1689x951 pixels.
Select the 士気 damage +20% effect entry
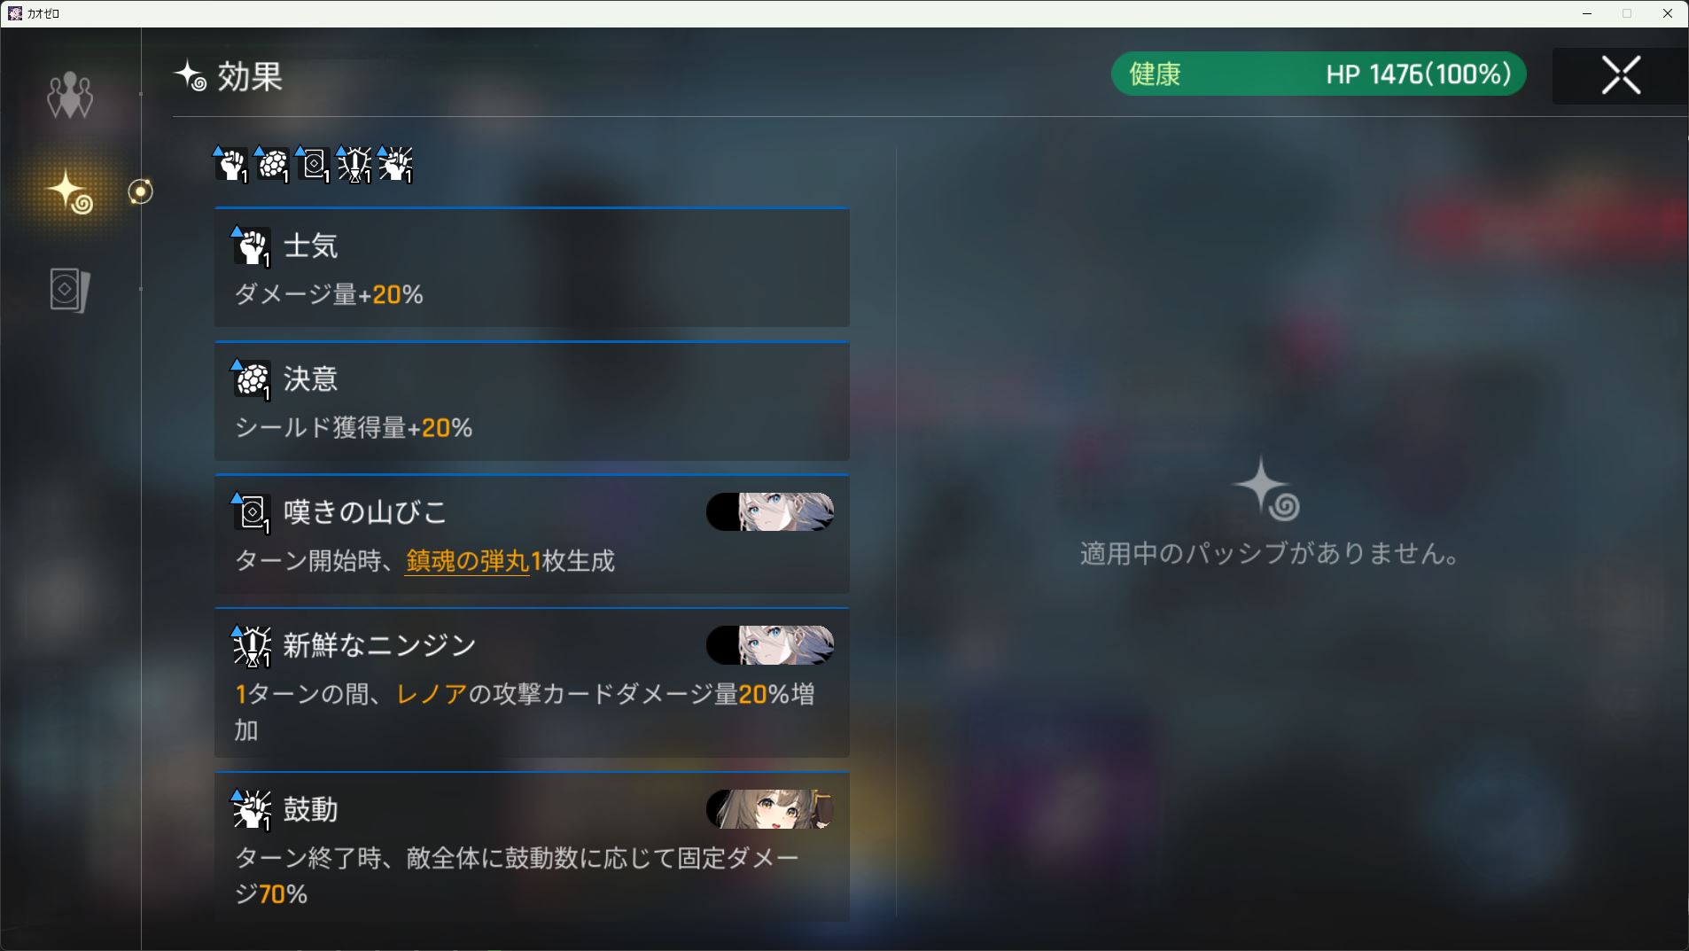coord(532,268)
